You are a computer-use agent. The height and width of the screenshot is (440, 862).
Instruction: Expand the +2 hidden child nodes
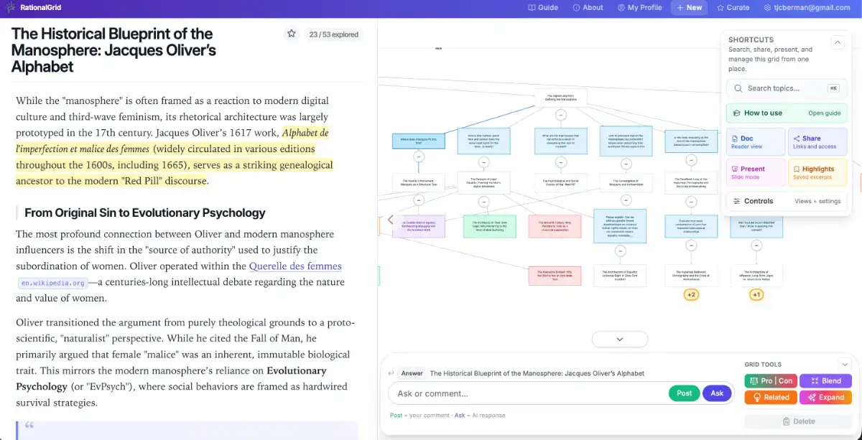click(x=691, y=295)
